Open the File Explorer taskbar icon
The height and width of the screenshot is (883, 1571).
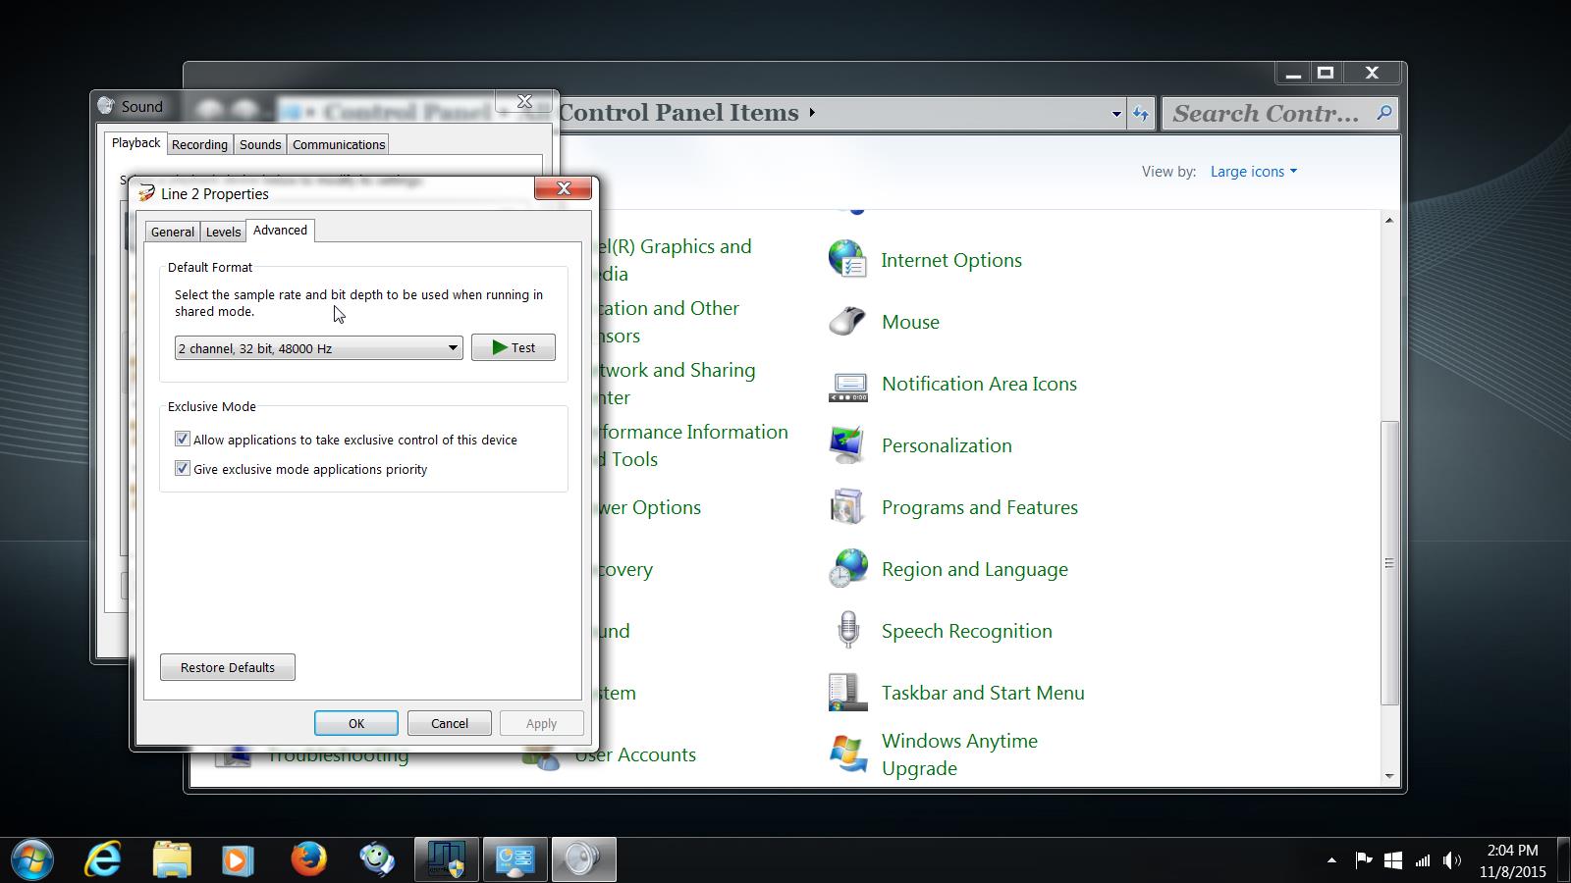point(172,860)
